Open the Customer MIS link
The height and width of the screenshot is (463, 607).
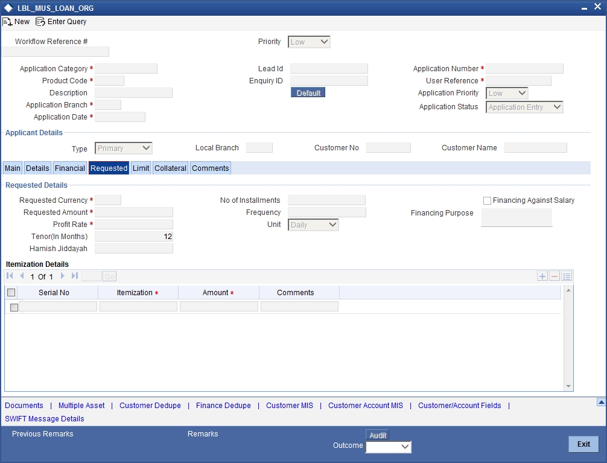pos(290,405)
